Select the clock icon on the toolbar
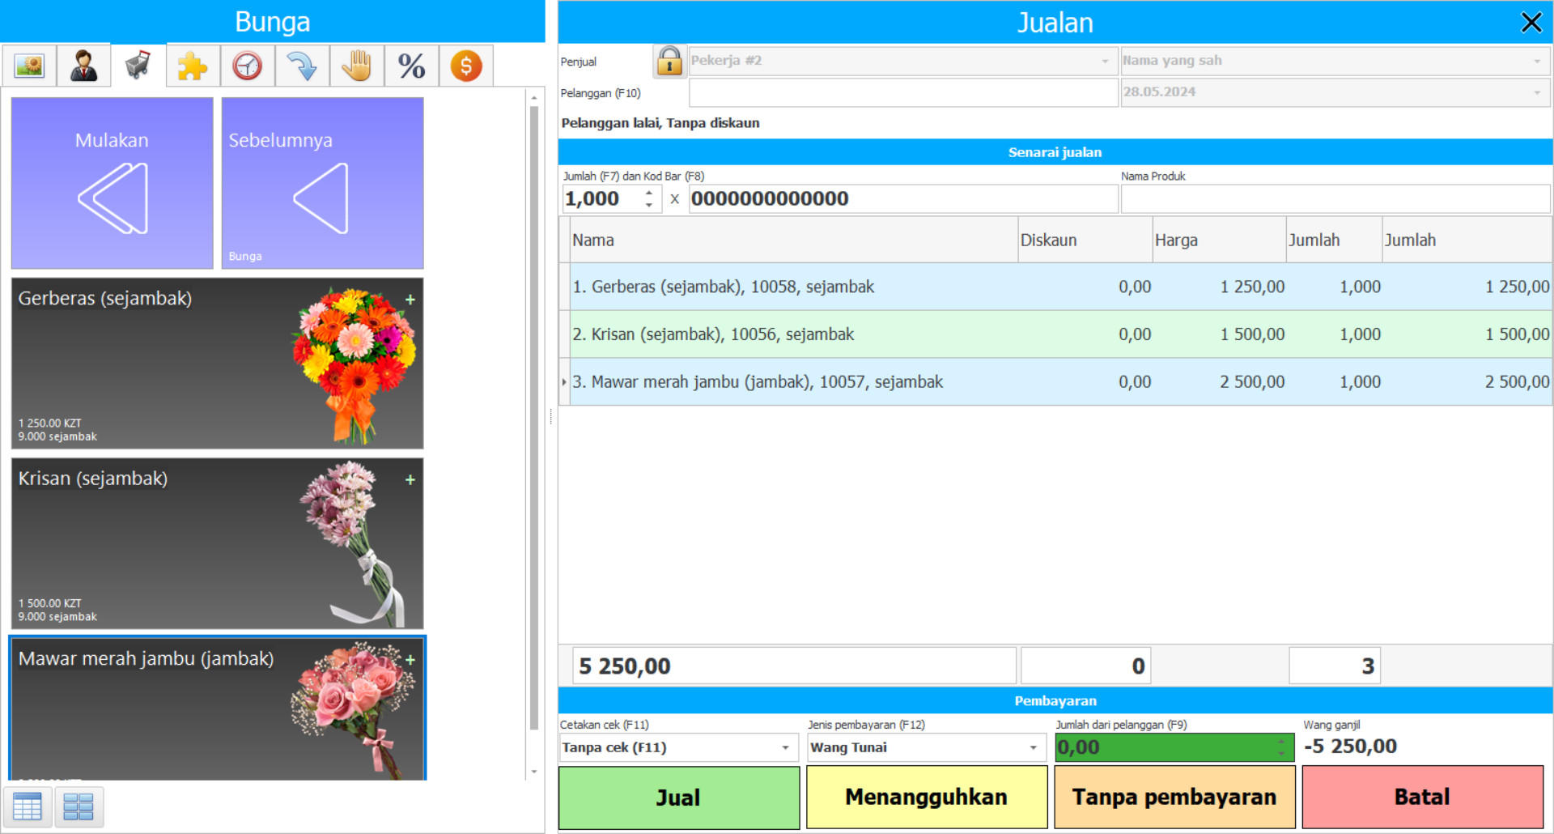Image resolution: width=1554 pixels, height=834 pixels. tap(247, 65)
